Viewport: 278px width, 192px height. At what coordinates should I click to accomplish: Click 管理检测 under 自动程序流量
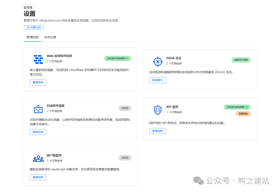[38, 132]
